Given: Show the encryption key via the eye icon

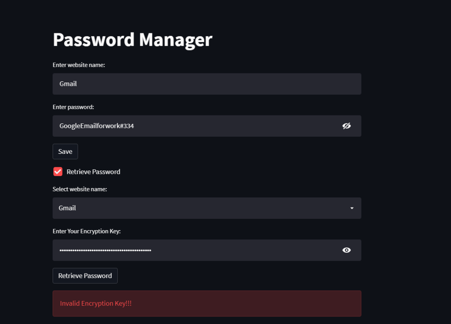Looking at the screenshot, I should coord(347,250).
